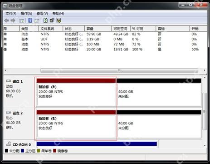Select the 50% overhead cell

(195, 49)
